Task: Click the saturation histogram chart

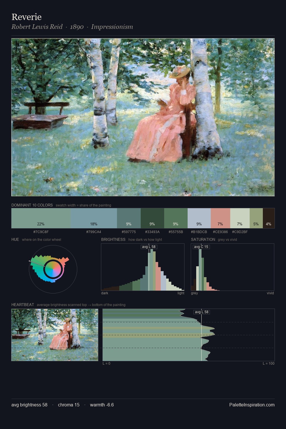Action: click(x=233, y=267)
